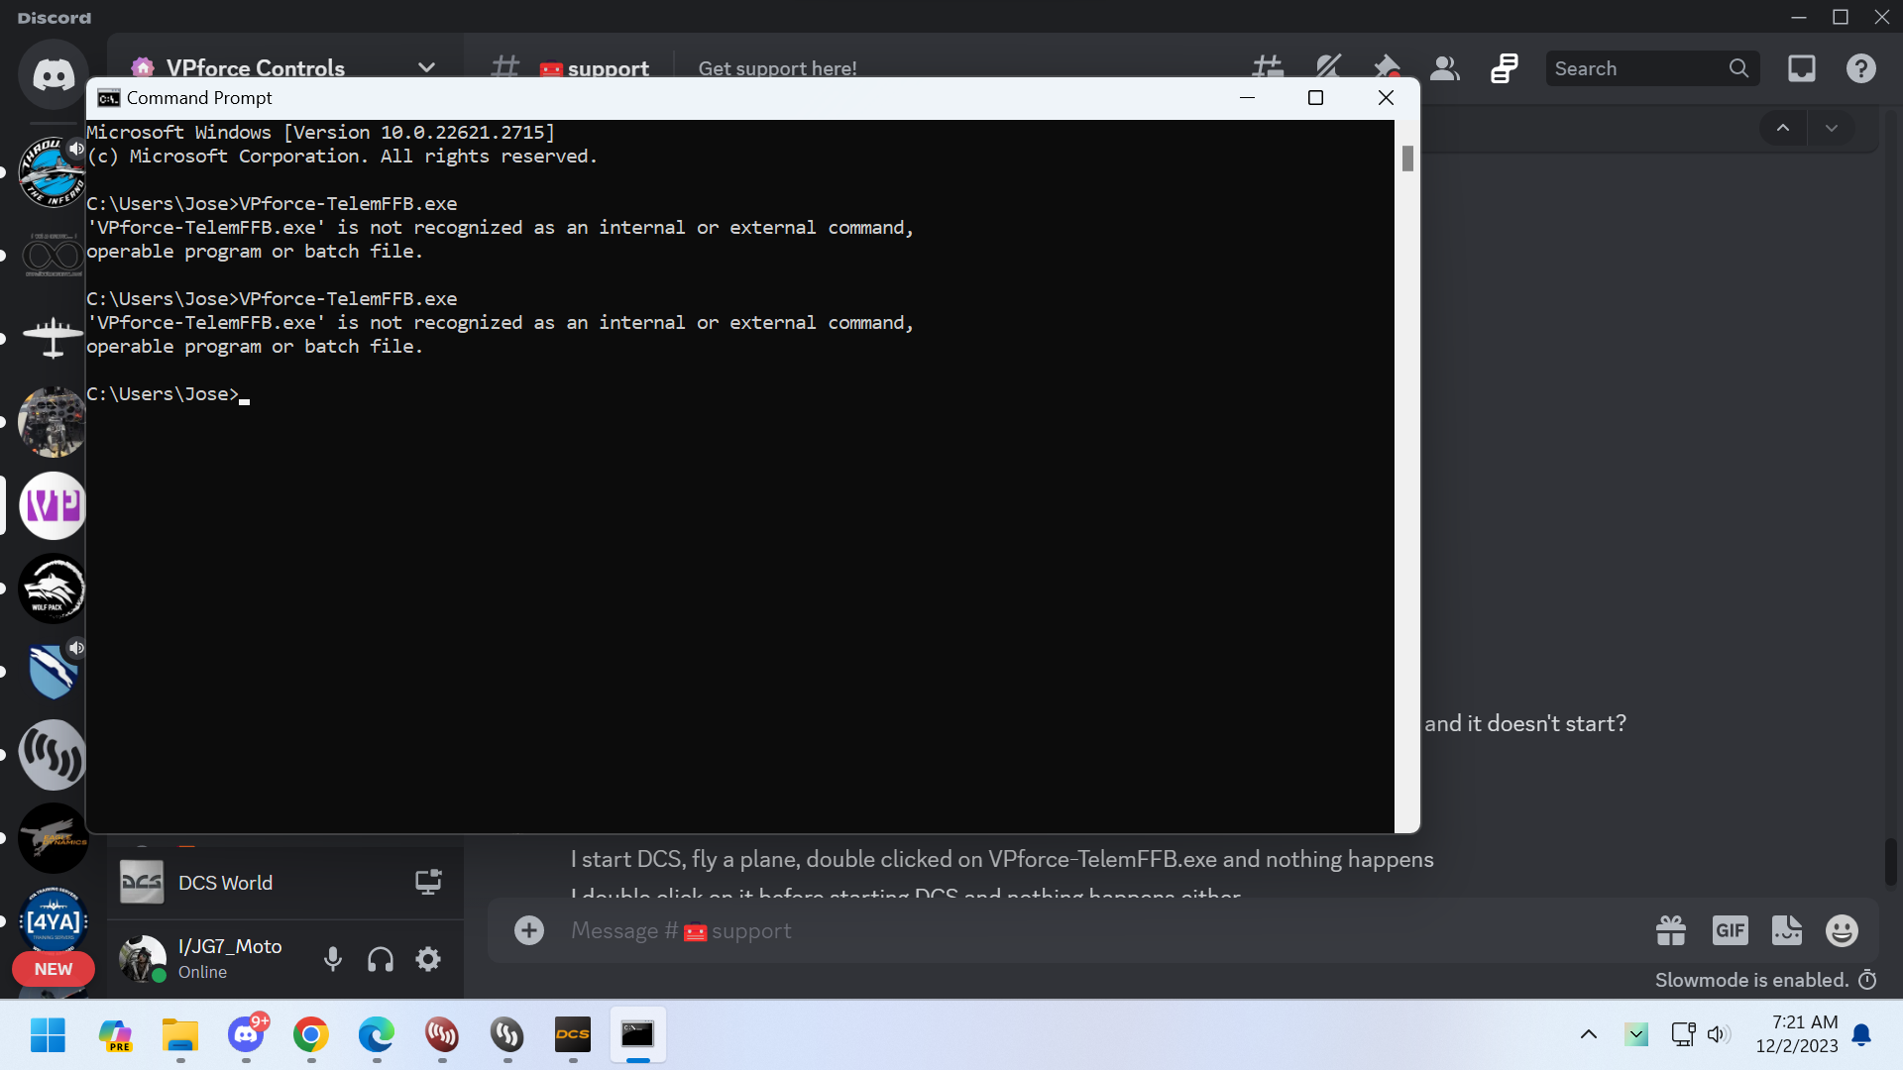Expand VPforce Controls server dropdown
The height and width of the screenshot is (1070, 1903).
pos(426,67)
